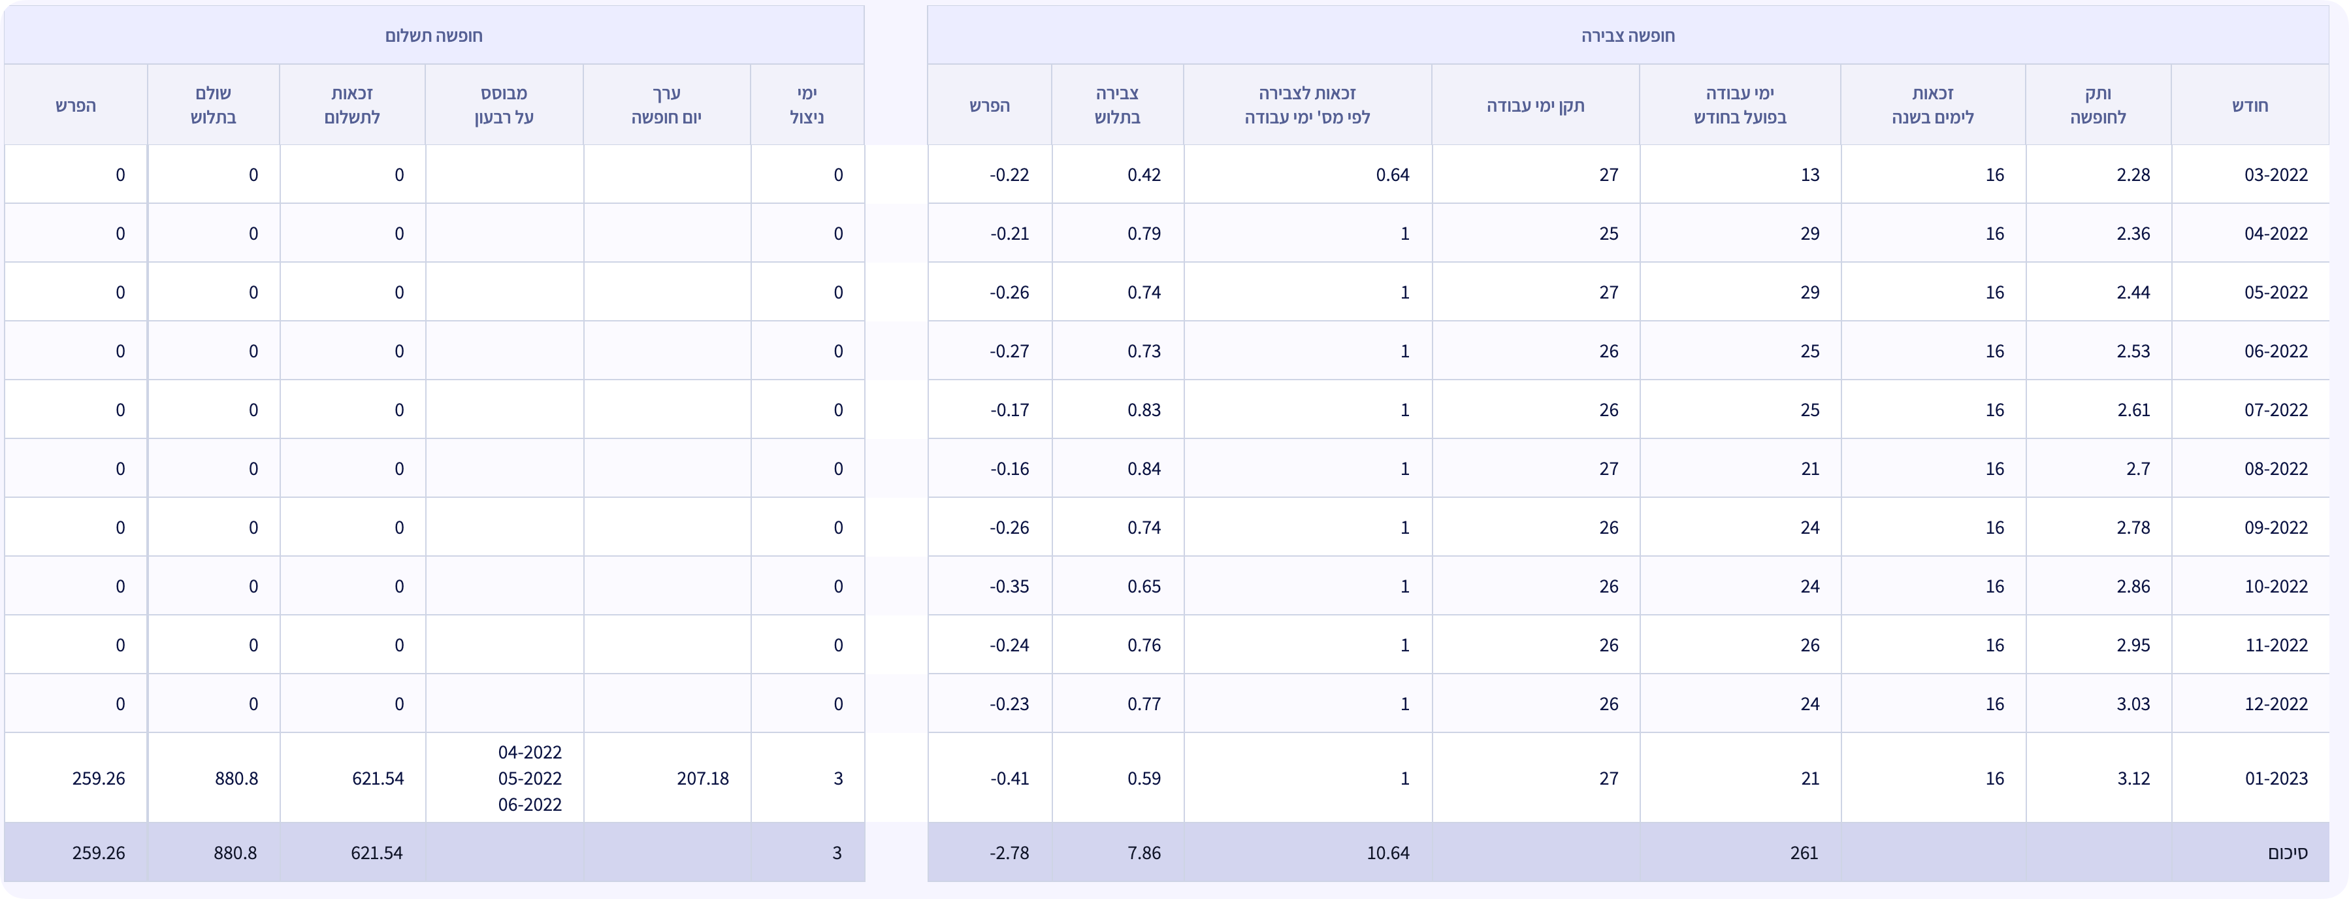Click the ותק לחופשה column header

tap(2098, 105)
